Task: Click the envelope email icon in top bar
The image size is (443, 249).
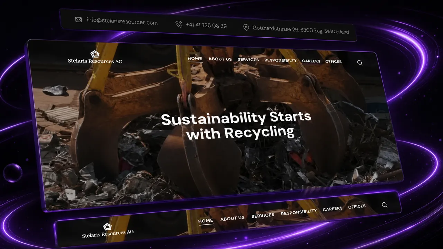Action: (79, 20)
